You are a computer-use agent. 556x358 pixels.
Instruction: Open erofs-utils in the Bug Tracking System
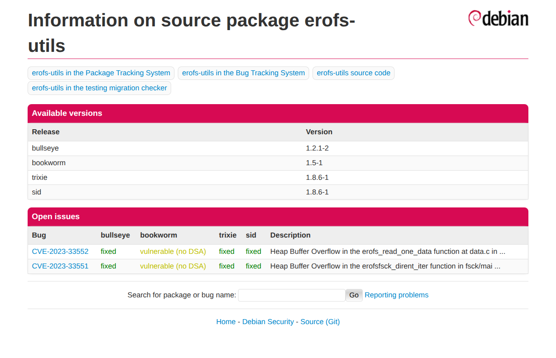tap(243, 73)
